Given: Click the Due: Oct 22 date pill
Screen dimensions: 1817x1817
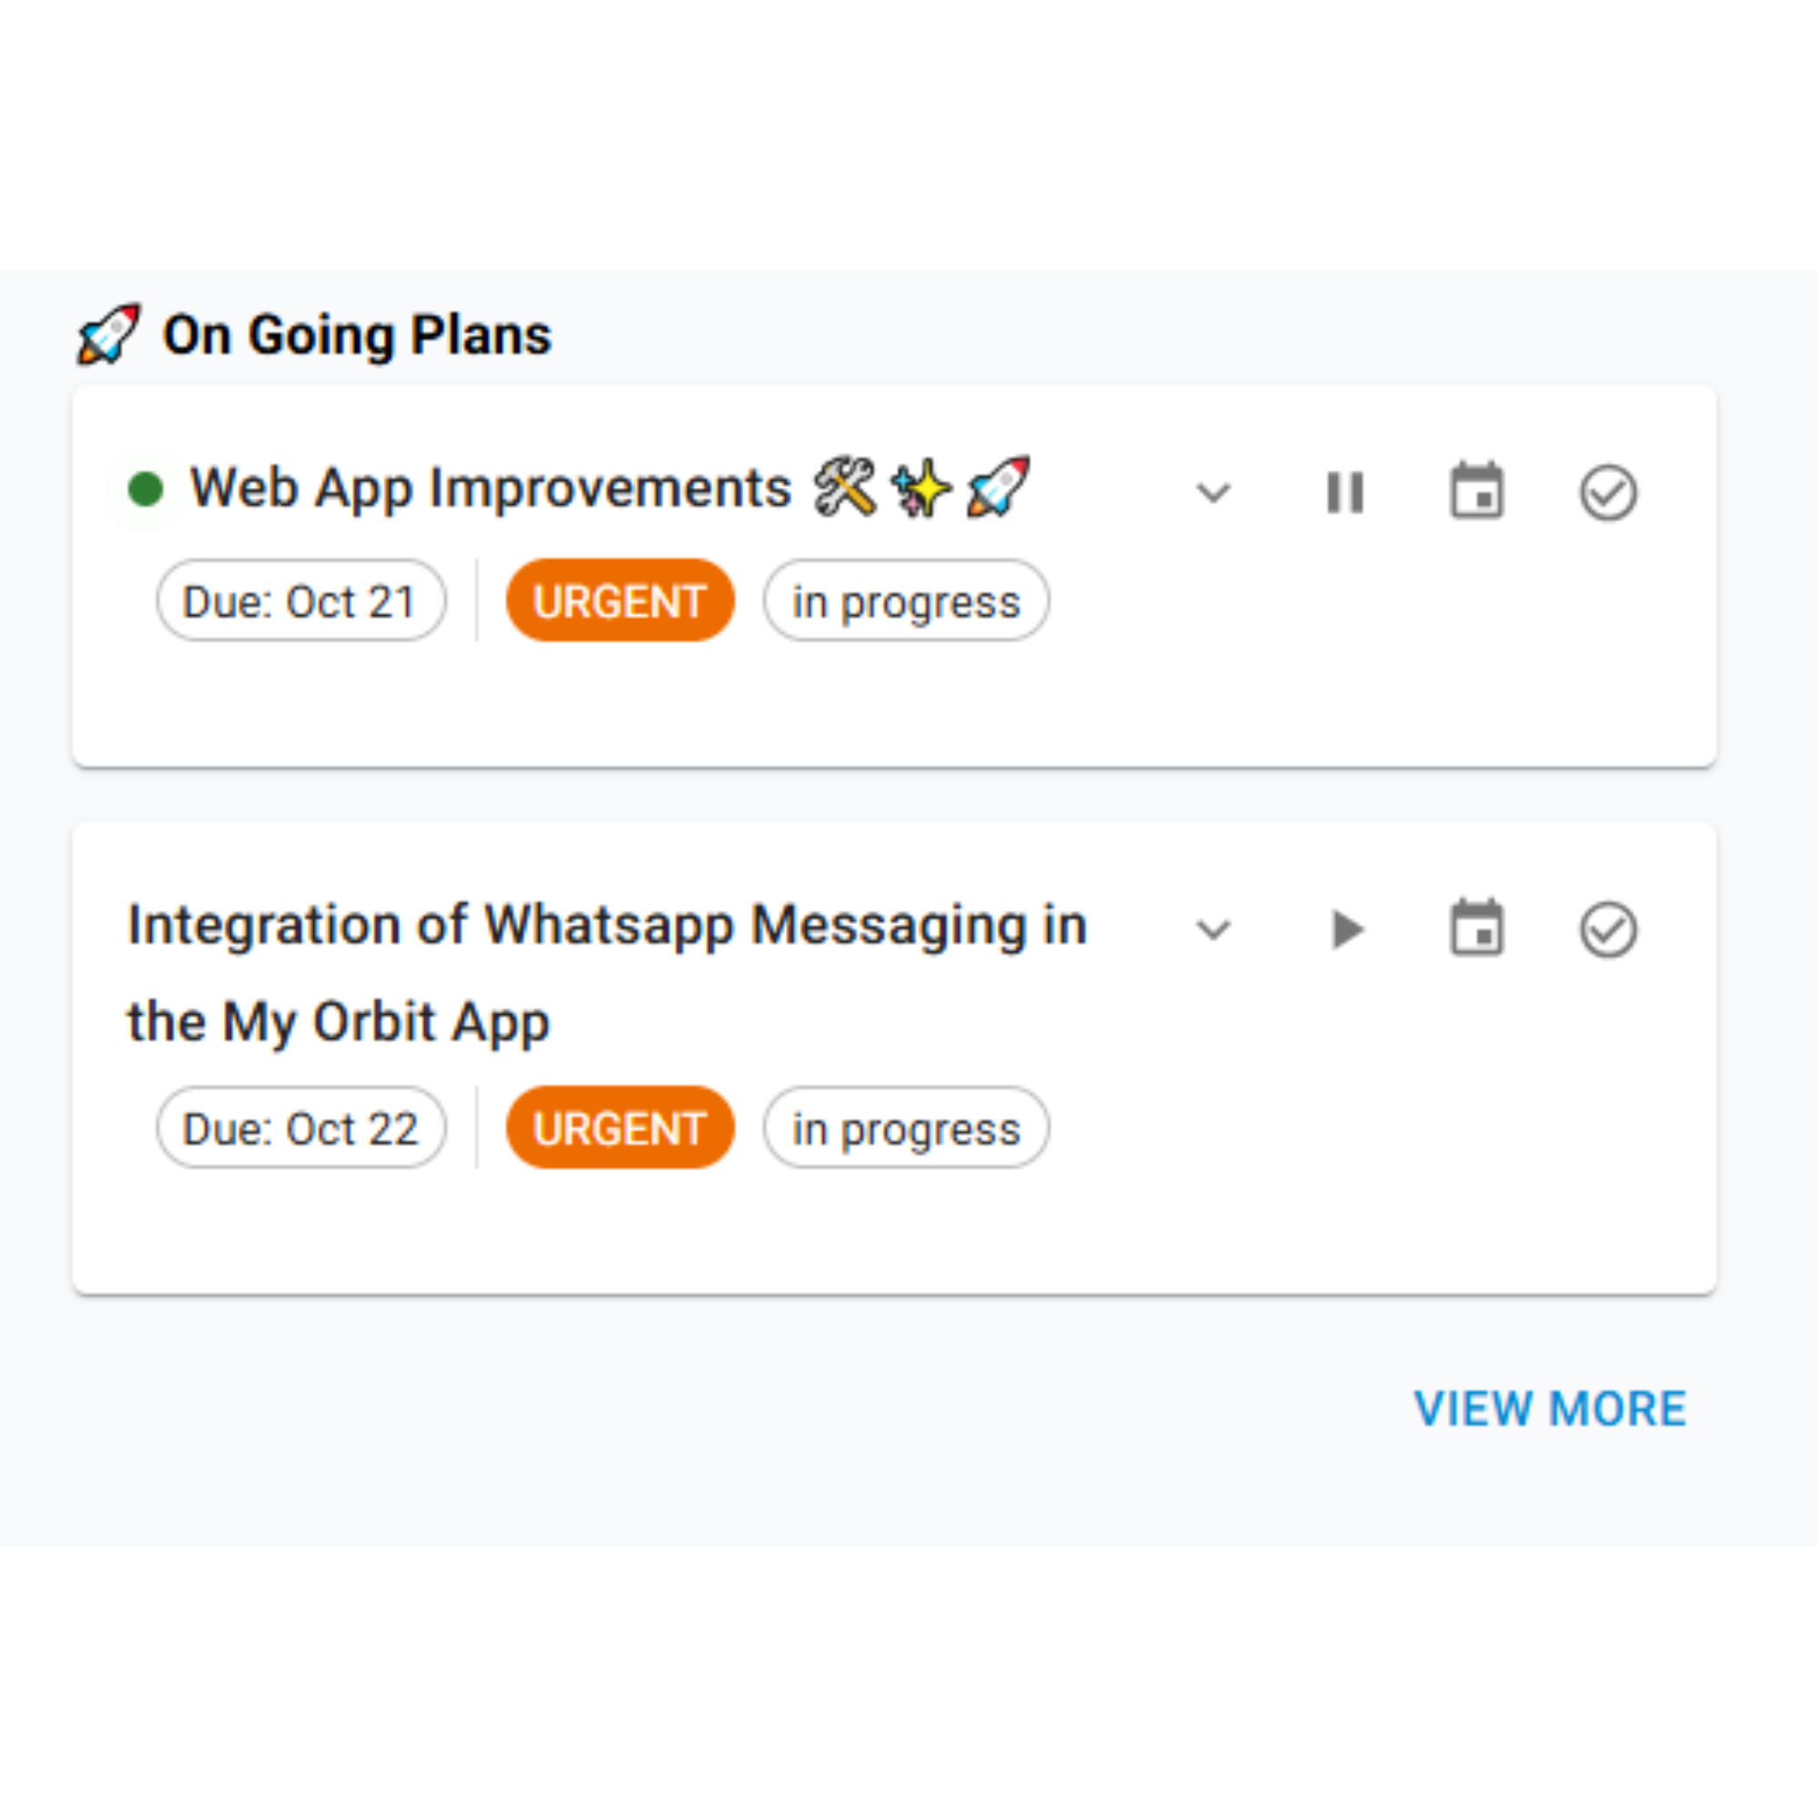Looking at the screenshot, I should coord(301,1127).
